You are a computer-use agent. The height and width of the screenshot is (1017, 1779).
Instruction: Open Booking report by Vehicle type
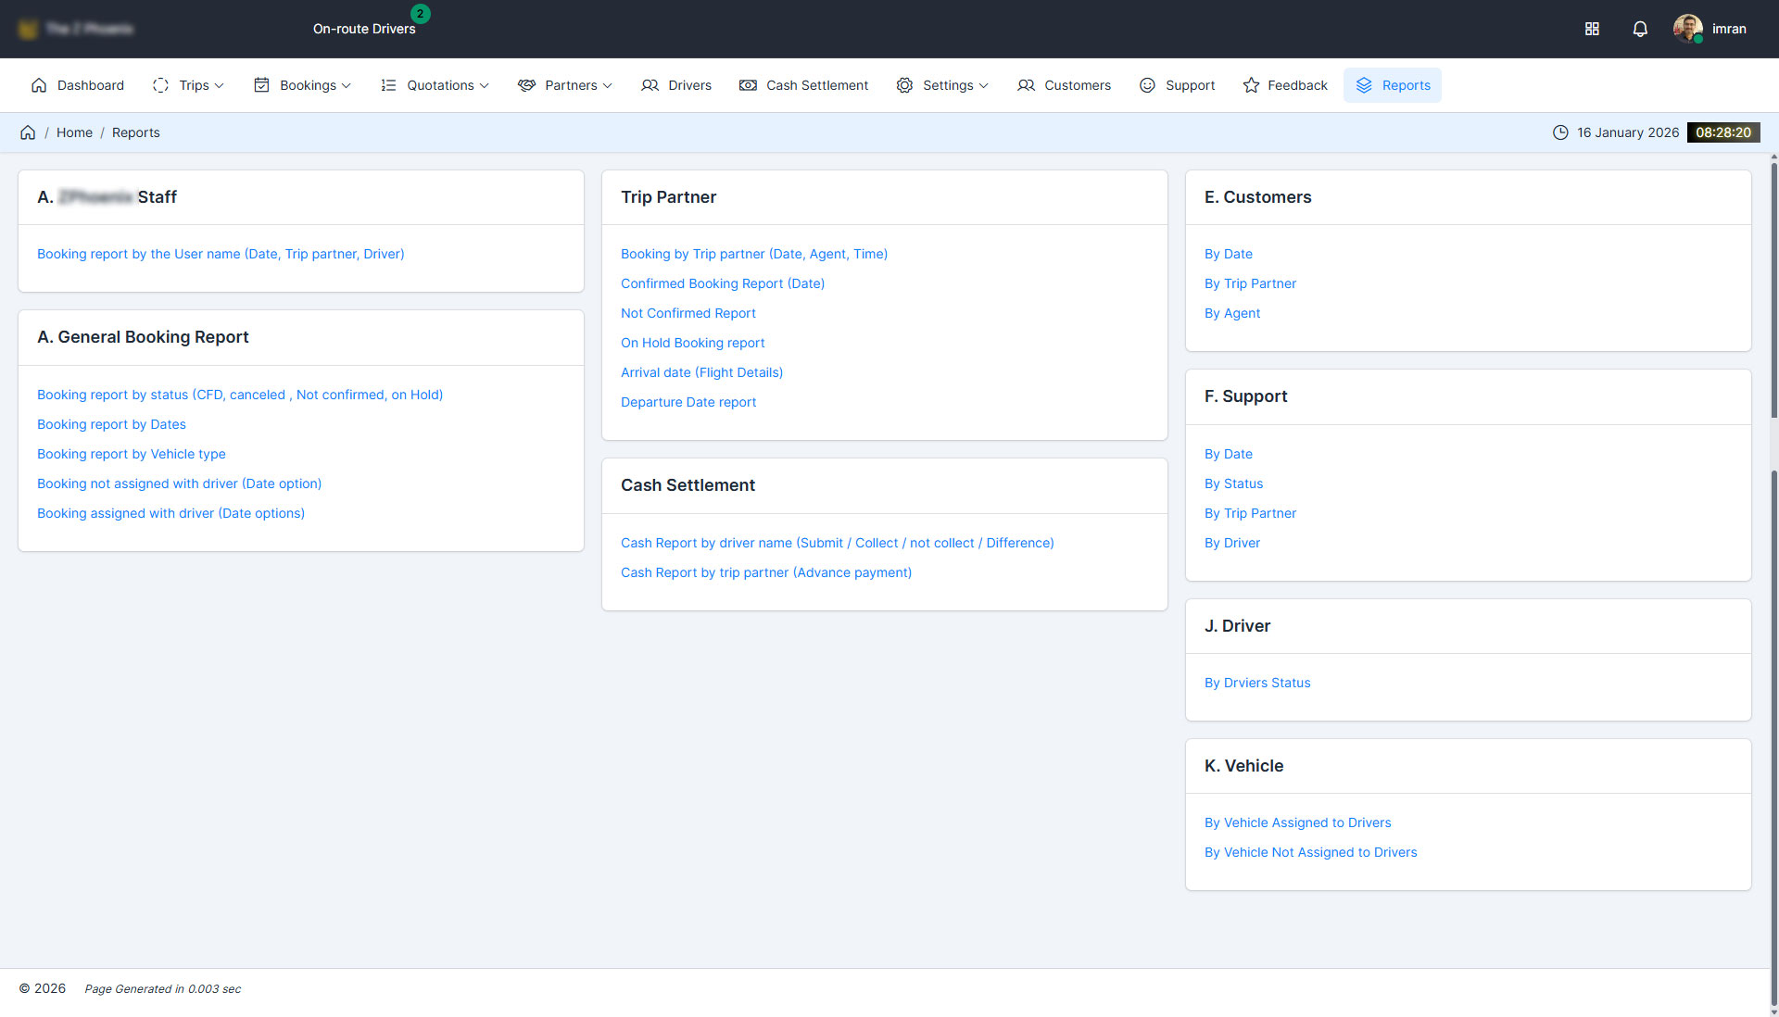(132, 454)
